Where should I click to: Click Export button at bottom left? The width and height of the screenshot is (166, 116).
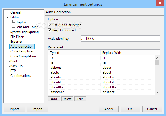click(x=14, y=109)
